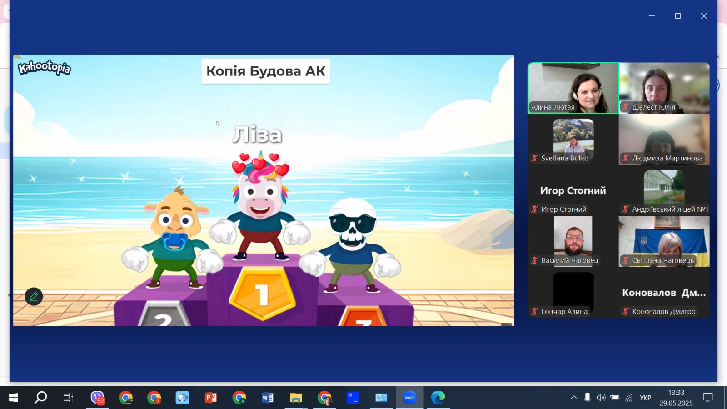
Task: Click Гончар Алина's muted microphone icon
Action: tap(535, 311)
